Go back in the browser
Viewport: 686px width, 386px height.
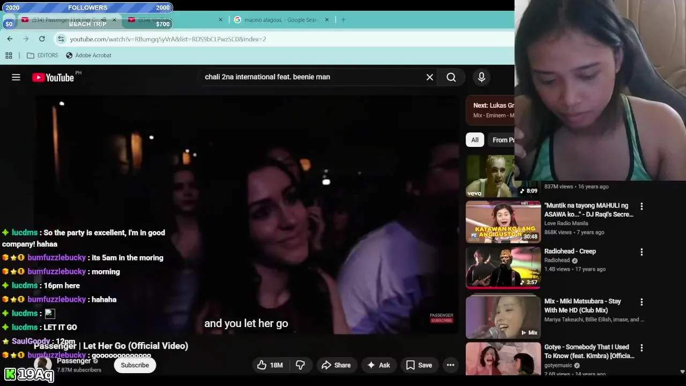click(10, 39)
